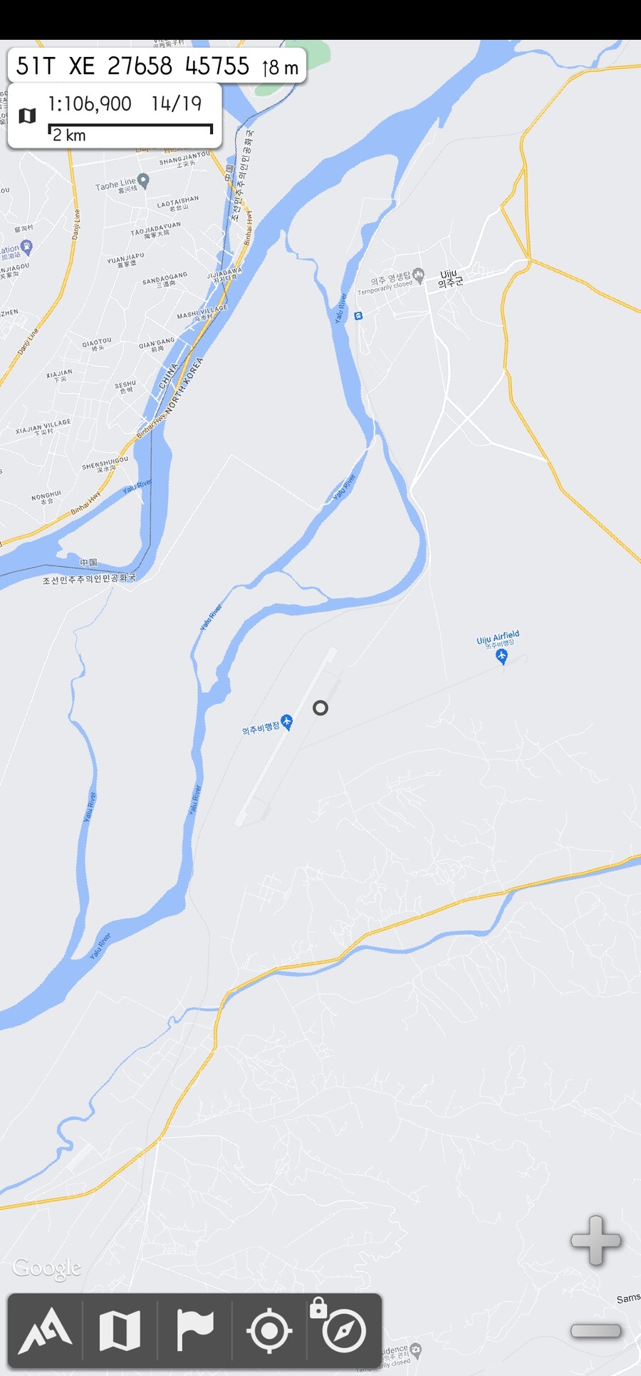The height and width of the screenshot is (1376, 641).
Task: Toggle the lock badge on the compass
Action: [x=318, y=1308]
